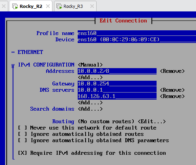Edit the address 10.0.0.2/8 field
Viewport: 196px width, 165px height.
tap(117, 71)
